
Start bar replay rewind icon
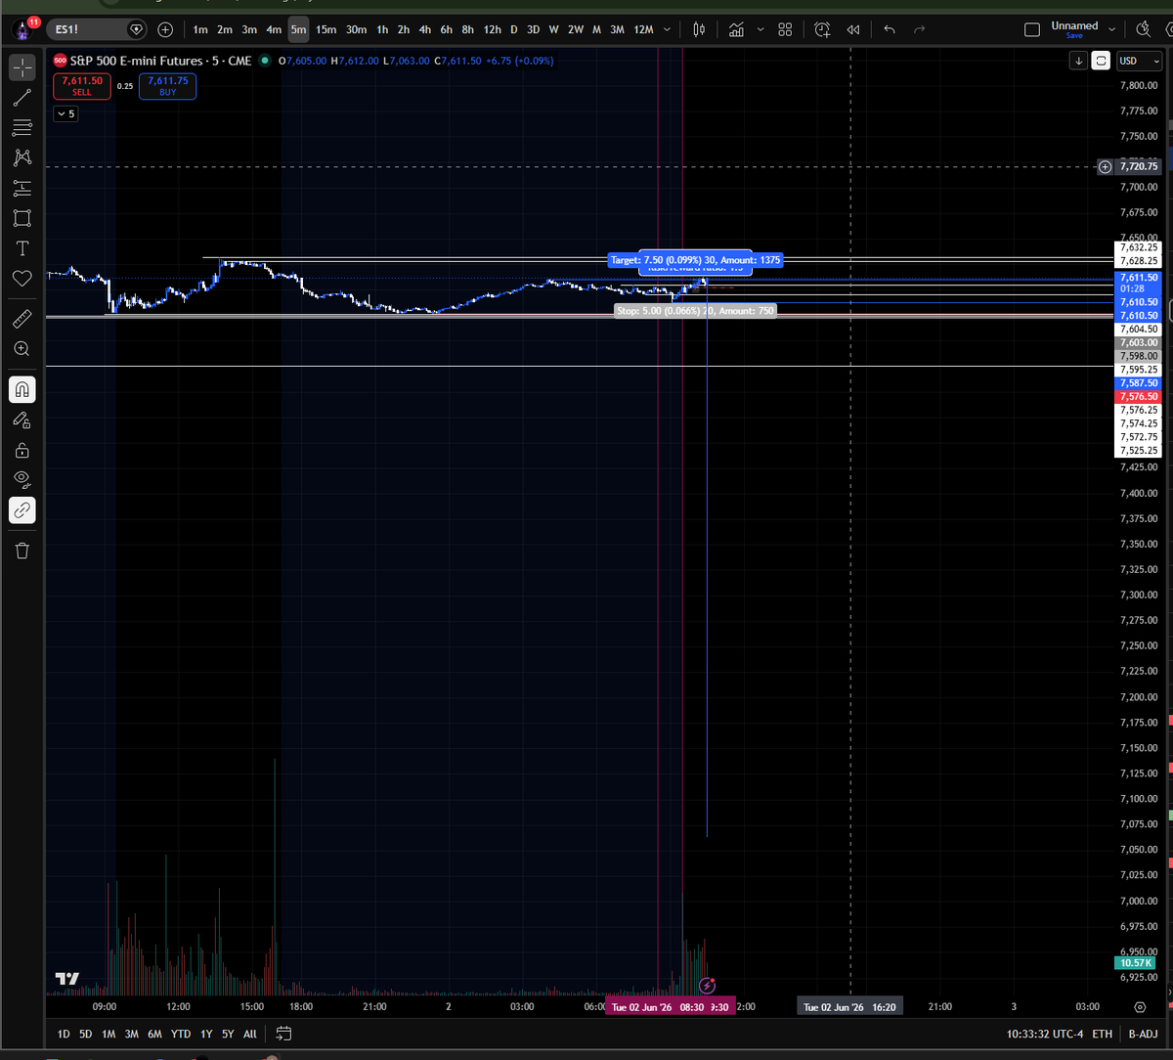coord(852,29)
